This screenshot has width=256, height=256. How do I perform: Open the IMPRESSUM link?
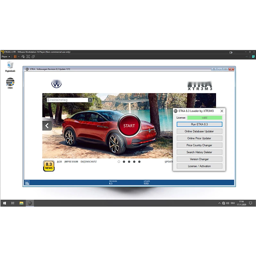pos(71,162)
